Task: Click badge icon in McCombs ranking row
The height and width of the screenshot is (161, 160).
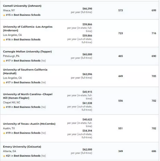Action: [x=4, y=133]
